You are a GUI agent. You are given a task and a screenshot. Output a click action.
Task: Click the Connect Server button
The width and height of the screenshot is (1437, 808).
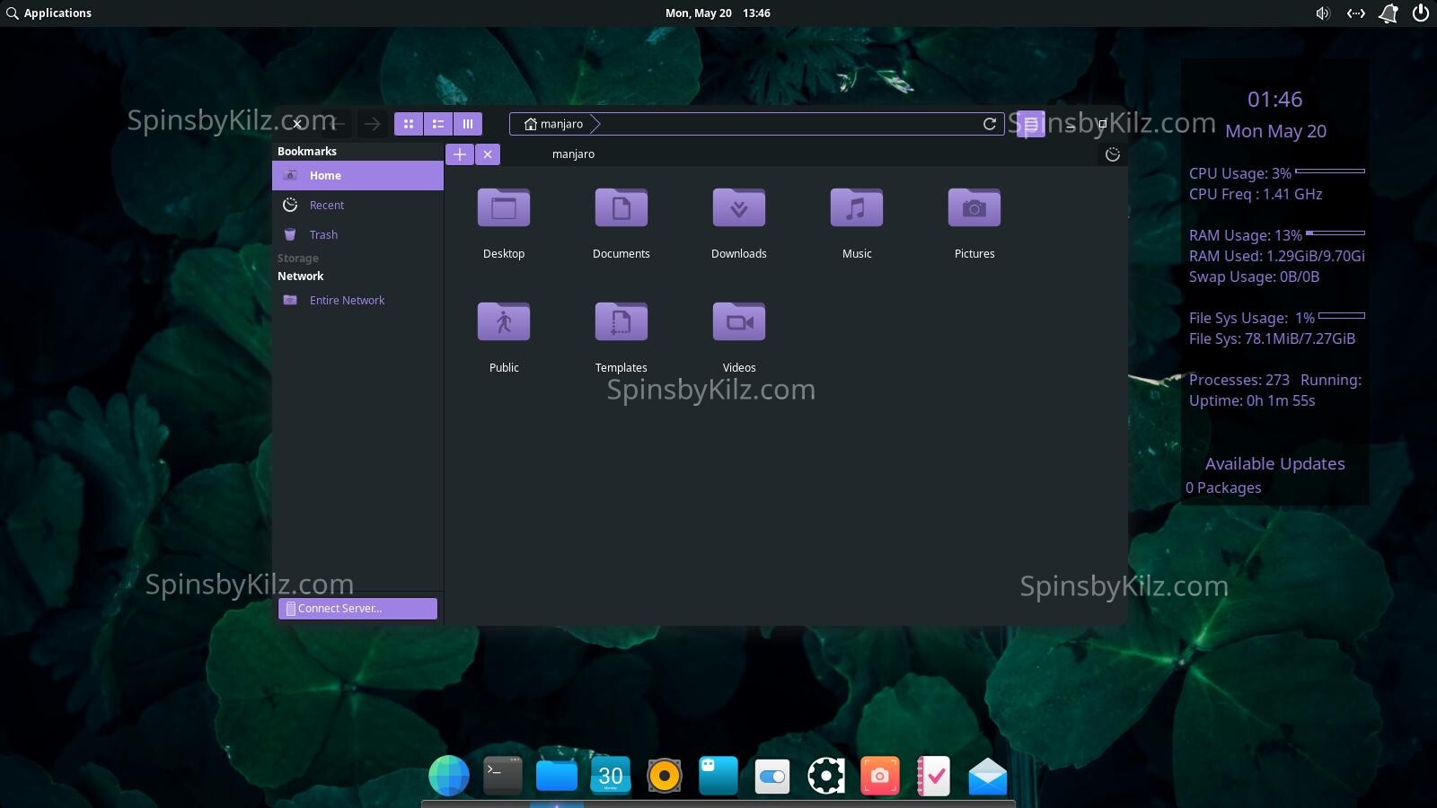[357, 608]
